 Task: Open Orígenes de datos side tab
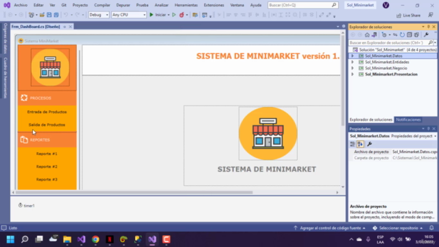pyautogui.click(x=5, y=38)
